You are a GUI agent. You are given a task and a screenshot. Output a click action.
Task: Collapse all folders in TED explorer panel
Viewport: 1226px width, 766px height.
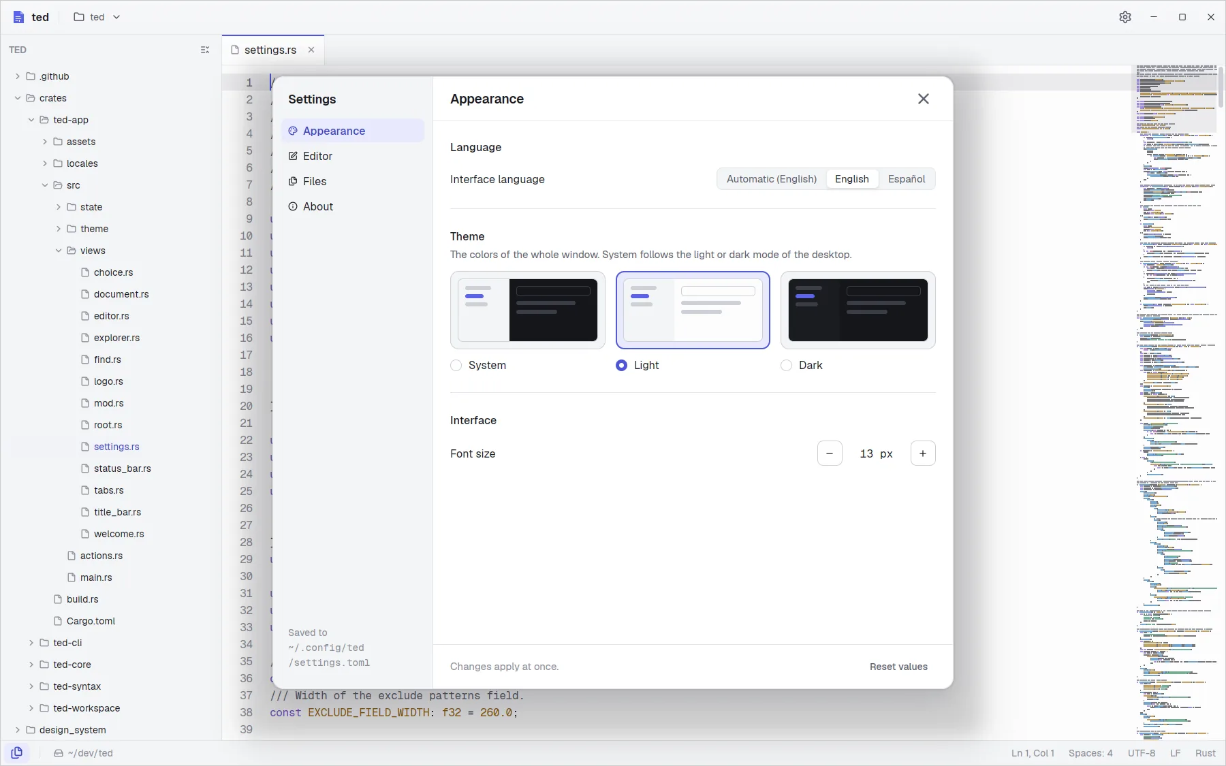[205, 50]
